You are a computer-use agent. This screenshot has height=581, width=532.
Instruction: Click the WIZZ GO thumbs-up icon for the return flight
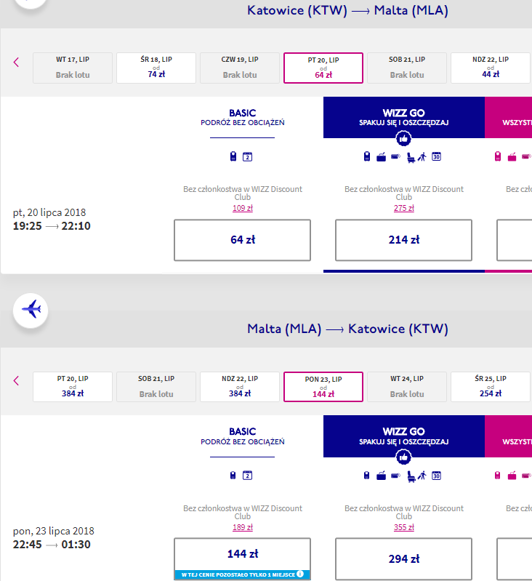click(x=403, y=457)
